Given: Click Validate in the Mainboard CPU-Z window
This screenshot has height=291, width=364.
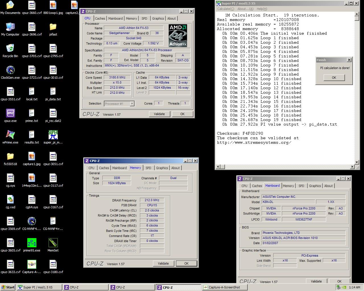Looking at the screenshot, I should point(316,281).
